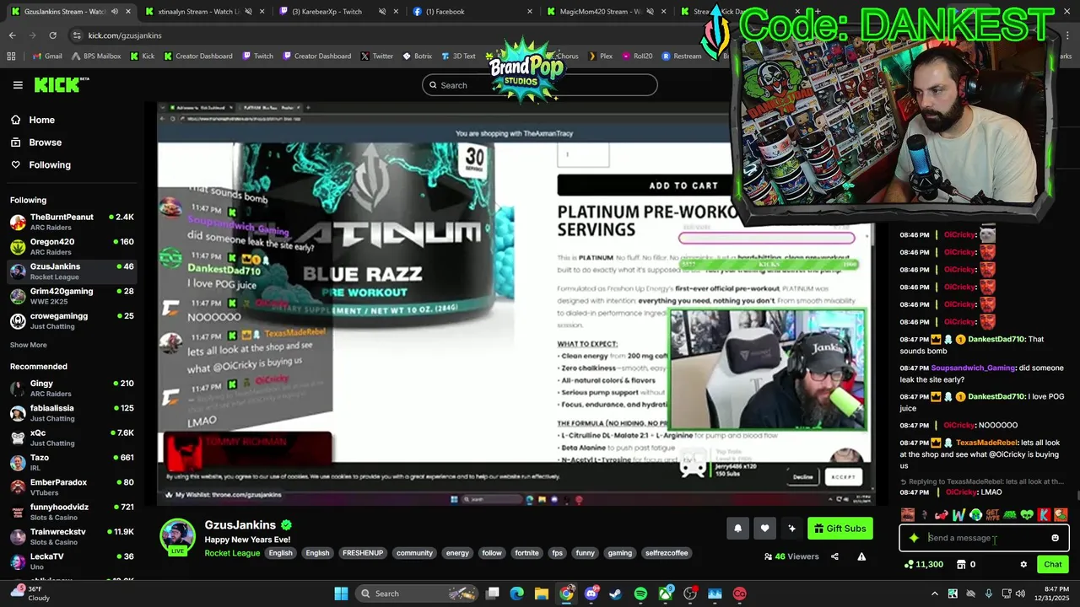Open the Restream bookmark

[x=682, y=56]
